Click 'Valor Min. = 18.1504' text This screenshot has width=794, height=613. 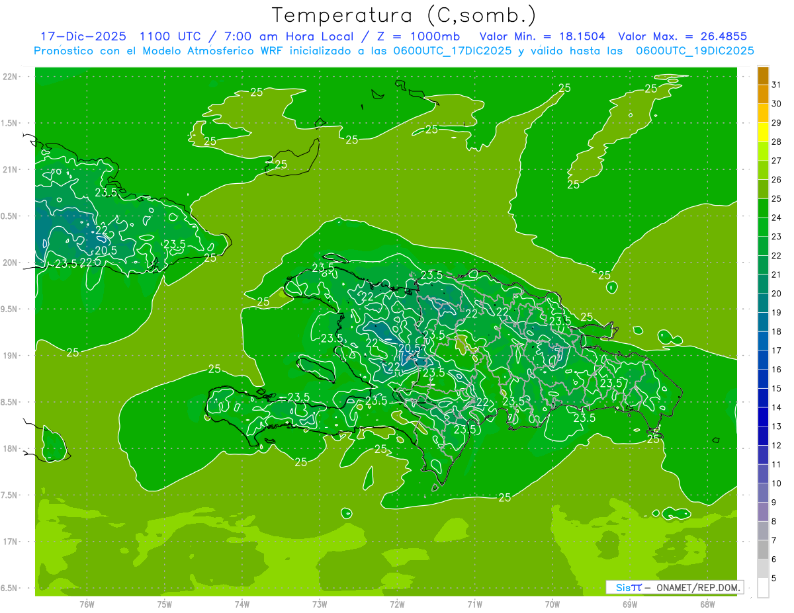click(x=542, y=36)
